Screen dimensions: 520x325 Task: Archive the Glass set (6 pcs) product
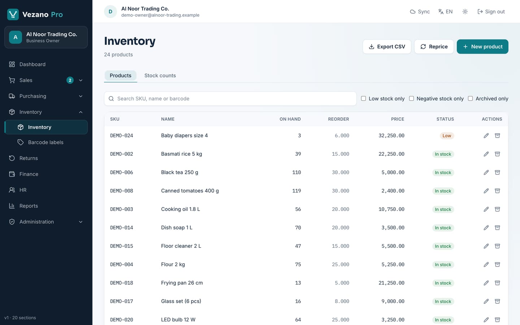[497, 302]
